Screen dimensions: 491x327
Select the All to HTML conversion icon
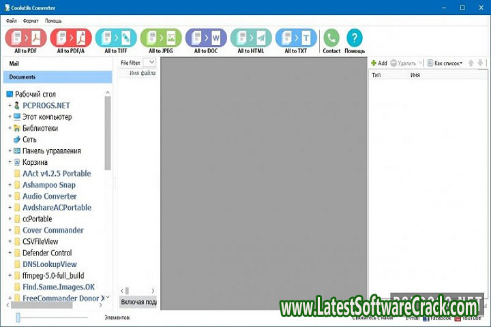(x=251, y=38)
